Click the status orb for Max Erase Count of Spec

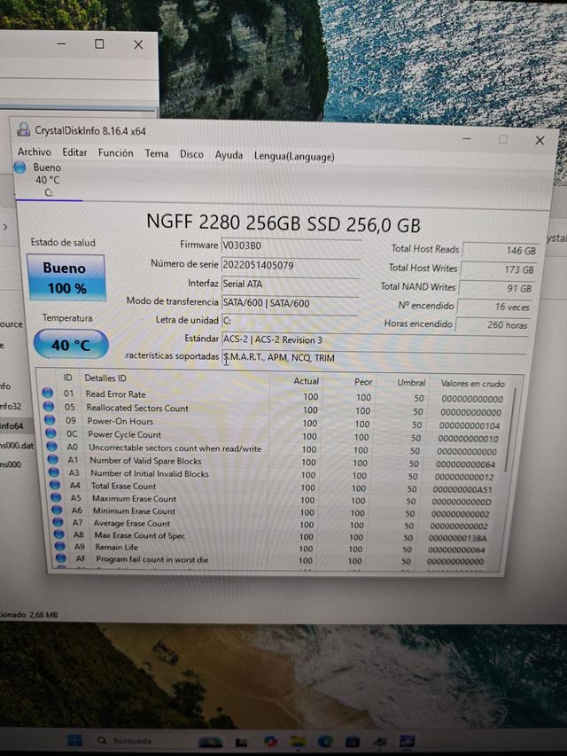tap(58, 534)
